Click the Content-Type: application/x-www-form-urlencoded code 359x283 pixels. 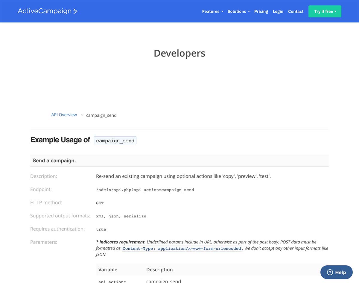pyautogui.click(x=182, y=249)
